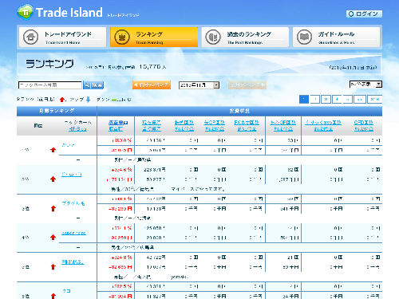Jump to the last pagination page
This screenshot has width=399, height=299.
pyautogui.click(x=375, y=100)
